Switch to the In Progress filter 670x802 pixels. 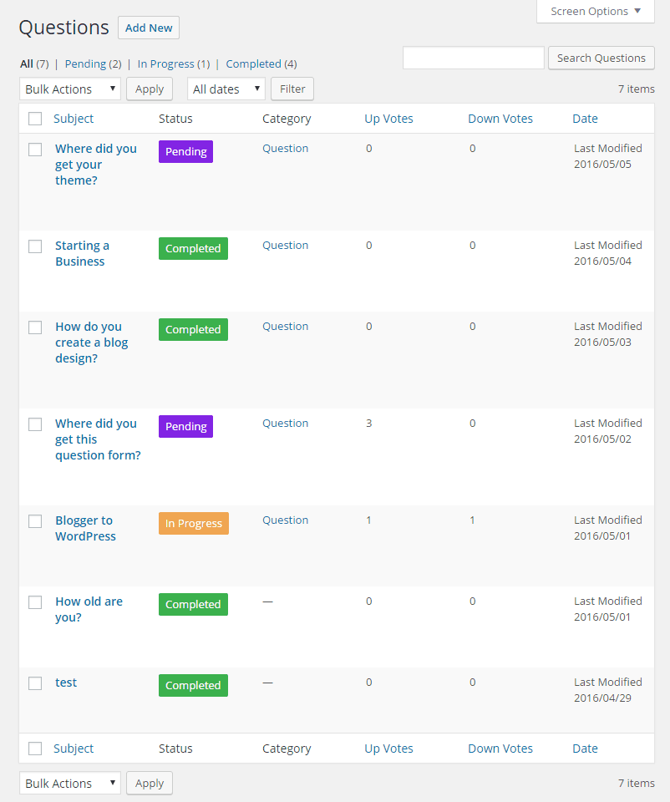pyautogui.click(x=166, y=63)
